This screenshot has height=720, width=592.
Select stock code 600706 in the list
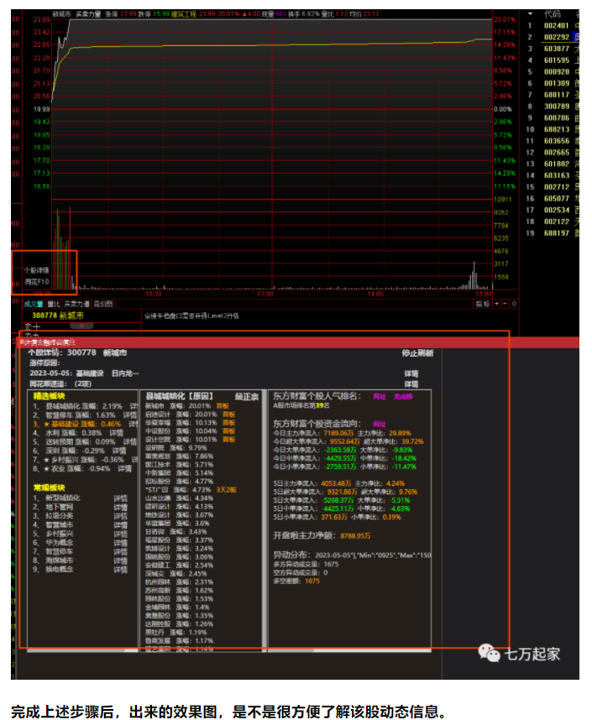coord(556,117)
